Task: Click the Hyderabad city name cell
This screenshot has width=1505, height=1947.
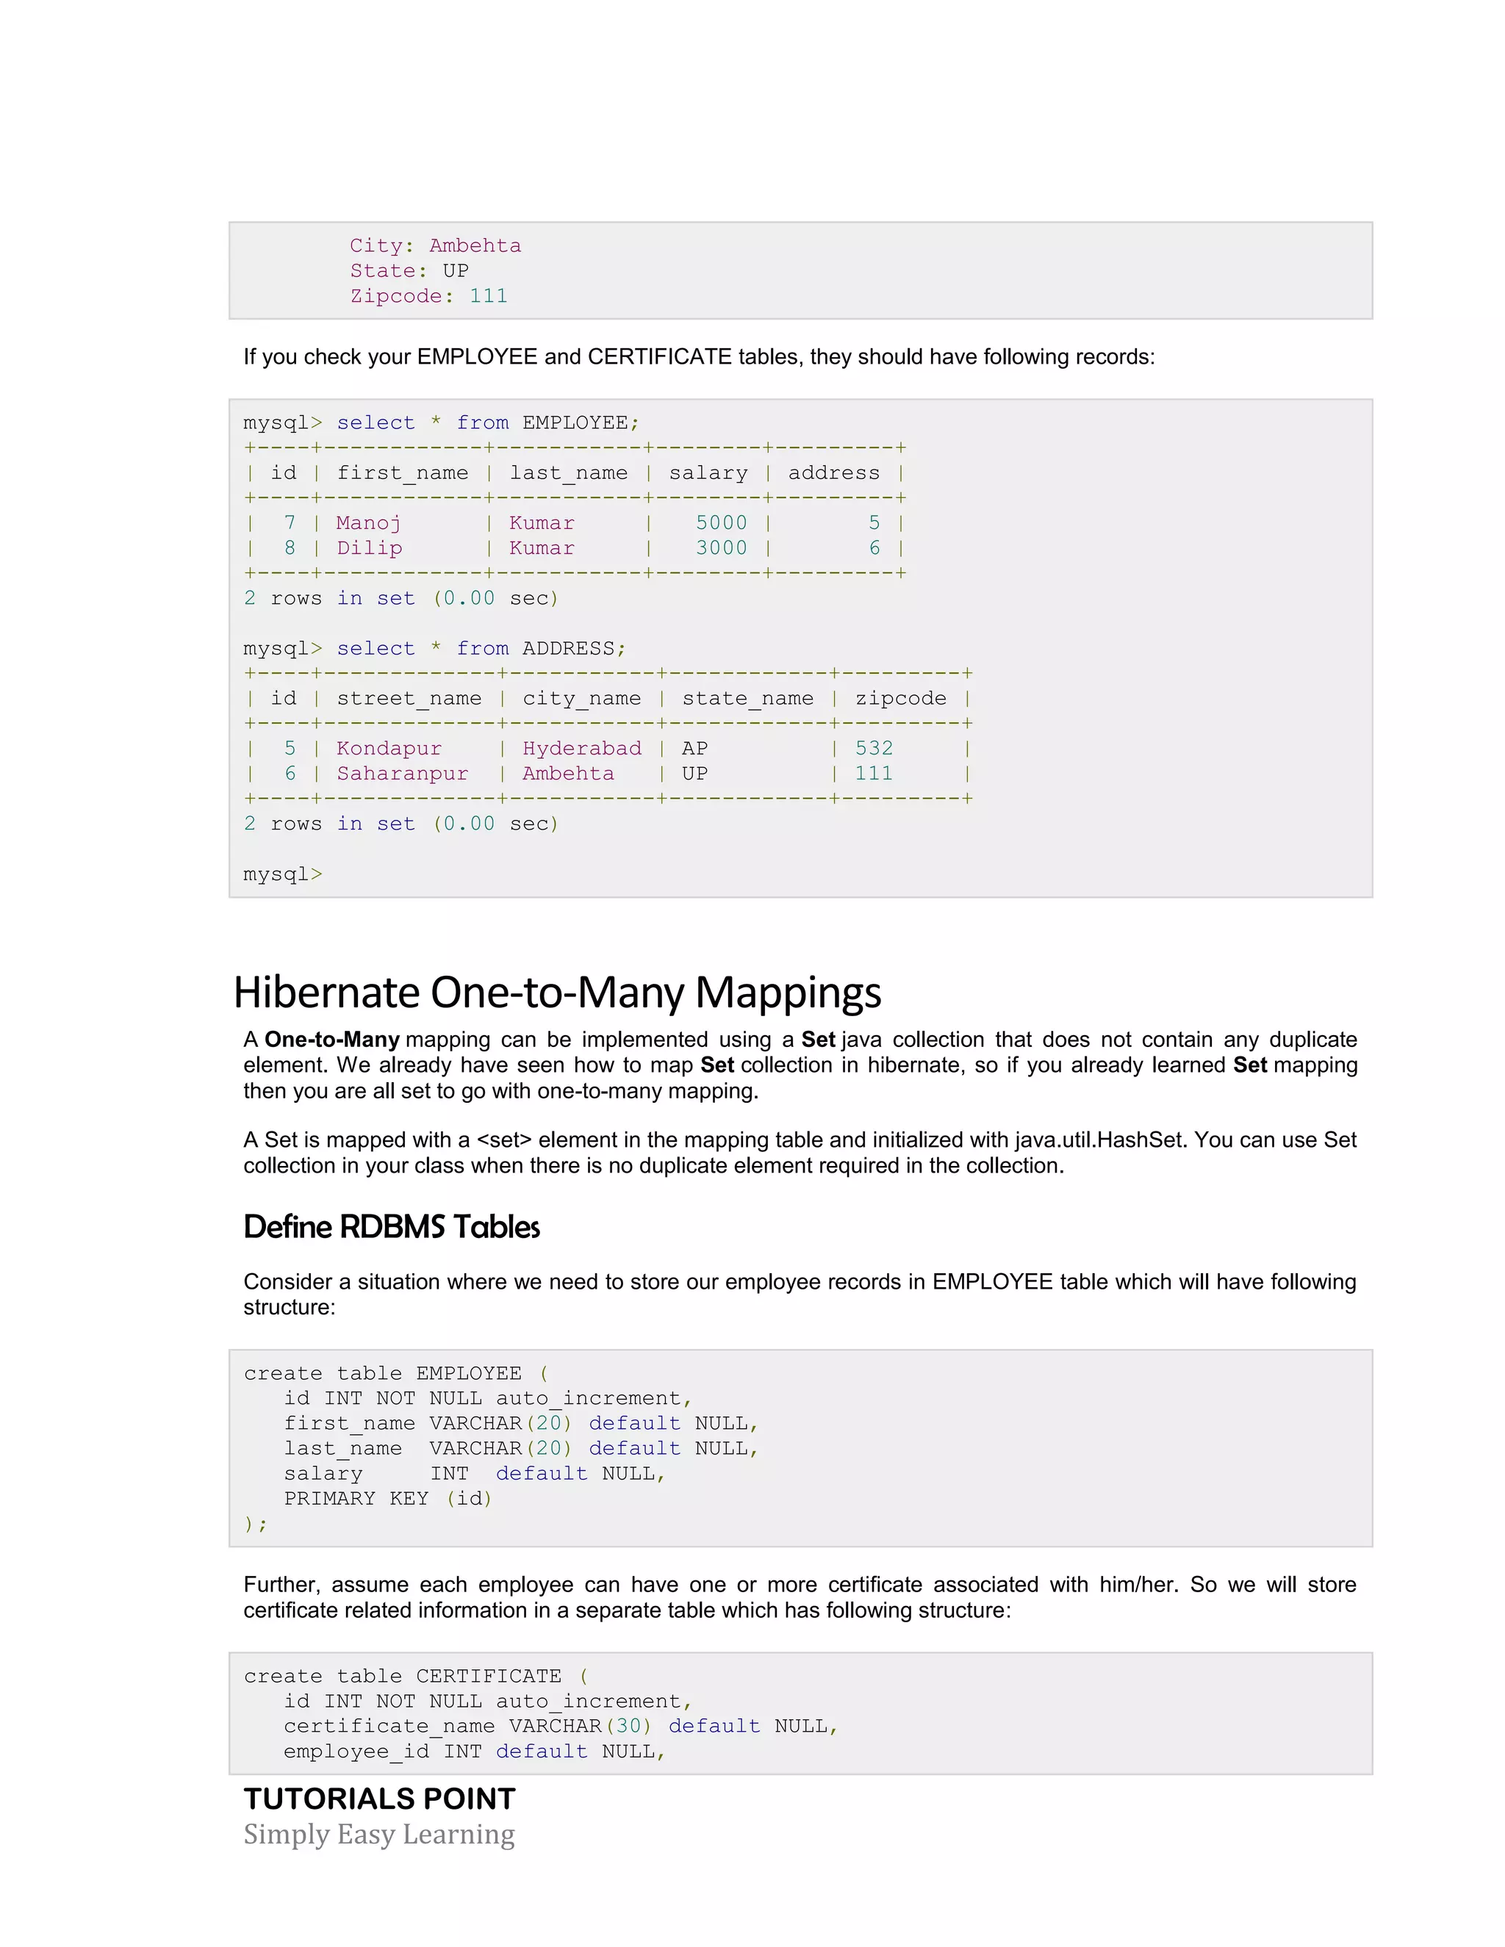Action: [581, 749]
